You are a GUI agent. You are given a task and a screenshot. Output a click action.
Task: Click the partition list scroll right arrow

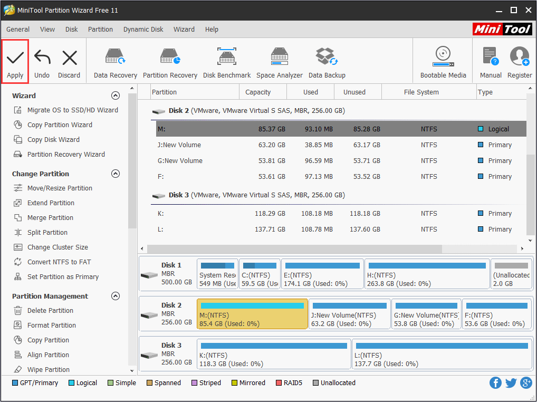[522, 248]
